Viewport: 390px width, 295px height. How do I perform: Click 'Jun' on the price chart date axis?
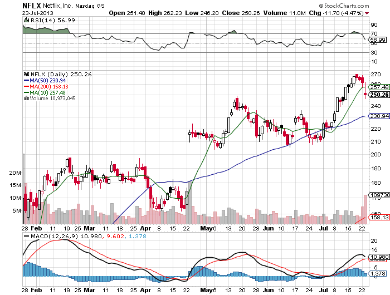[268, 228]
